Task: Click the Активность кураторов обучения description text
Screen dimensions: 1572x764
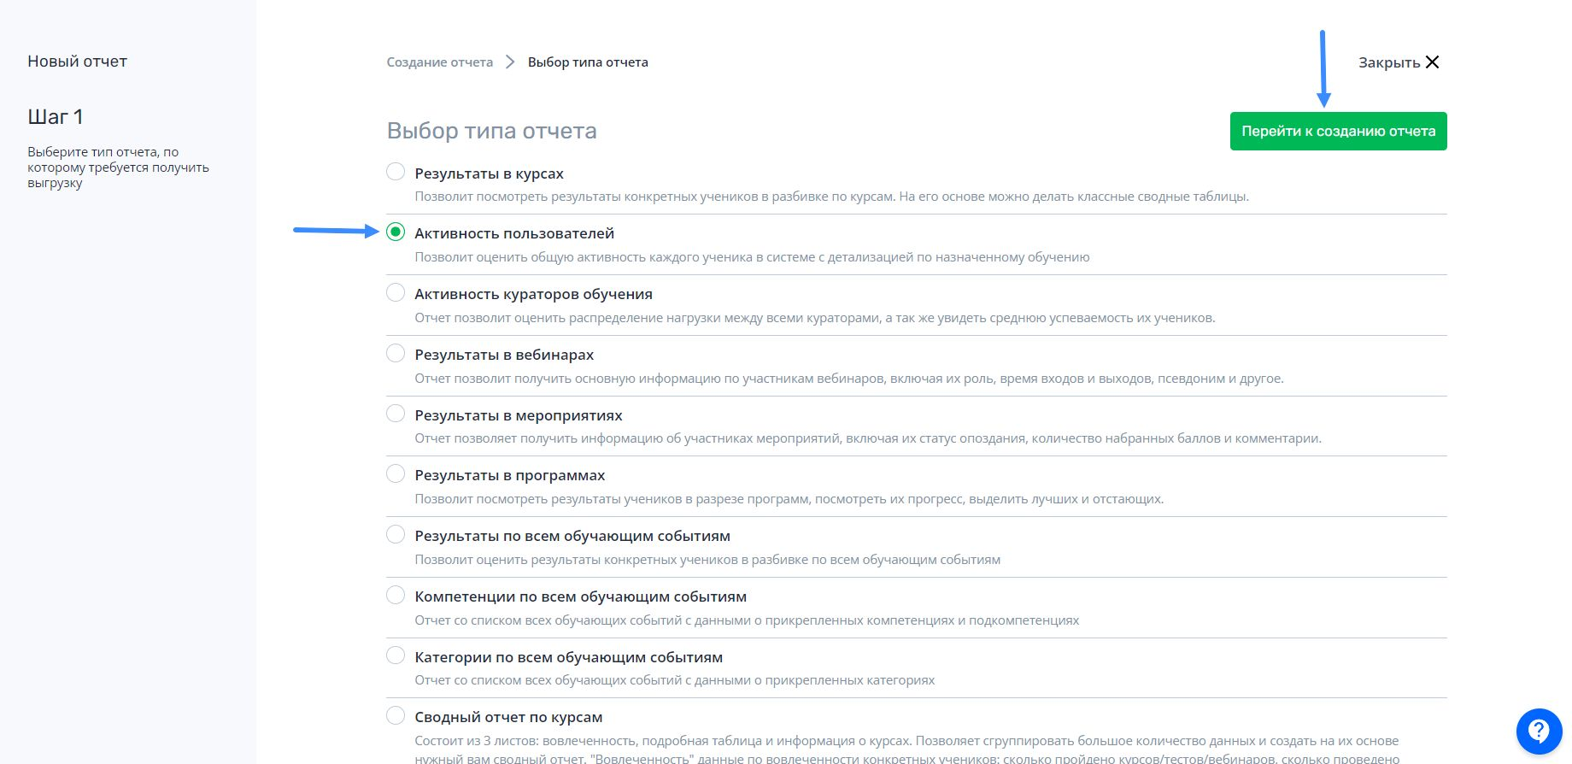Action: [x=815, y=318]
